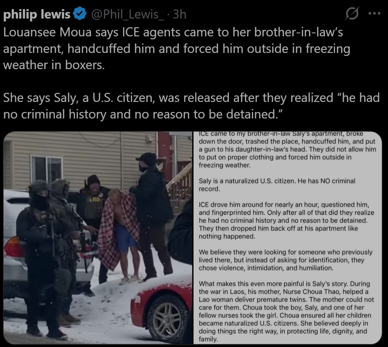388x347 pixels.
Task: Click the ERO vest label in the photo
Action: click(x=94, y=199)
